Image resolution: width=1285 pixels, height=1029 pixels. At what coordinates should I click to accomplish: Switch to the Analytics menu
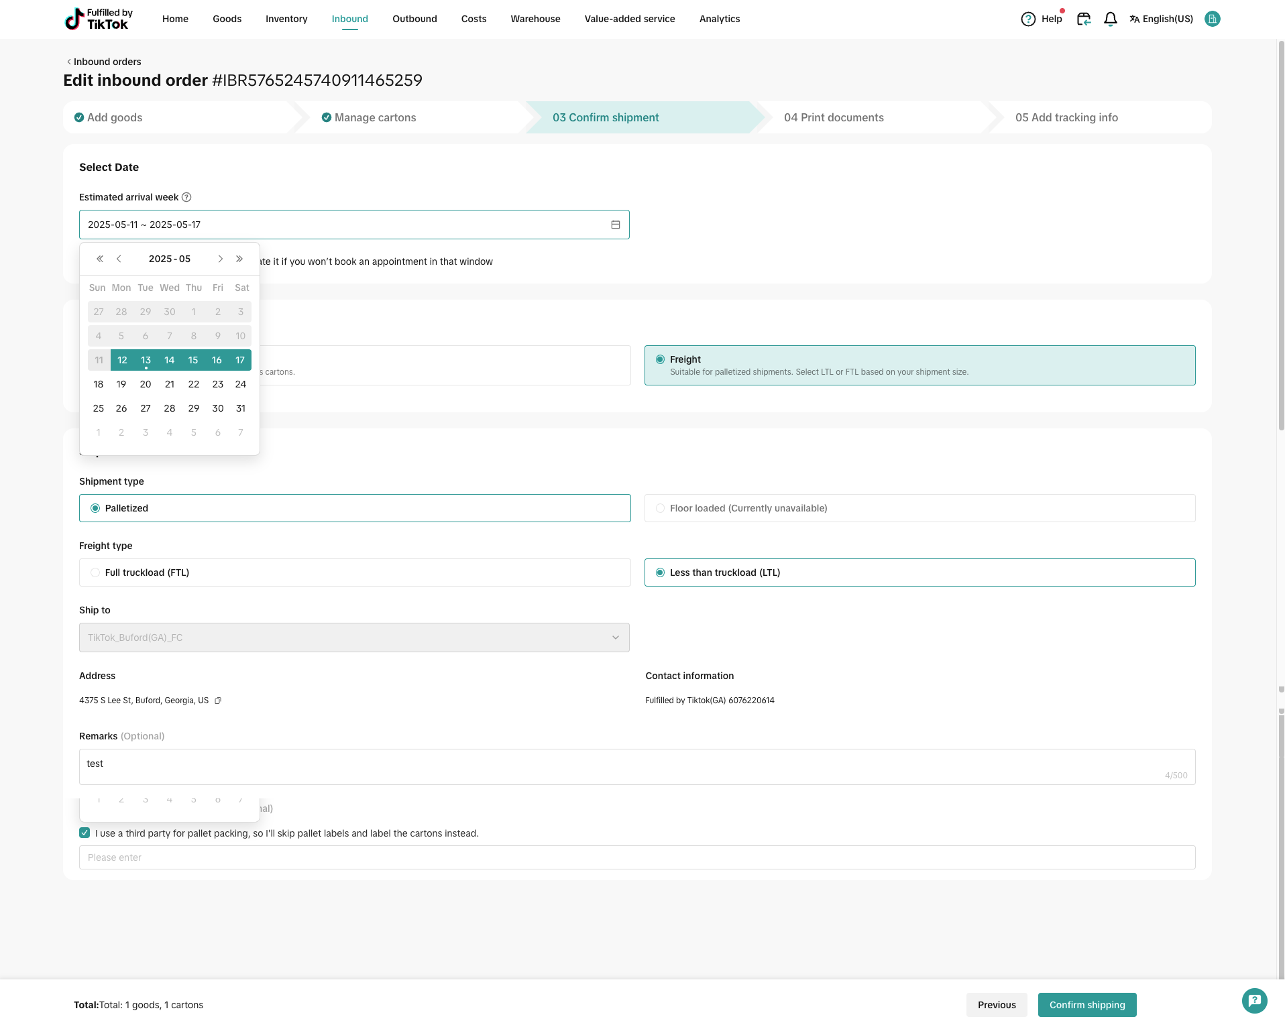(719, 19)
